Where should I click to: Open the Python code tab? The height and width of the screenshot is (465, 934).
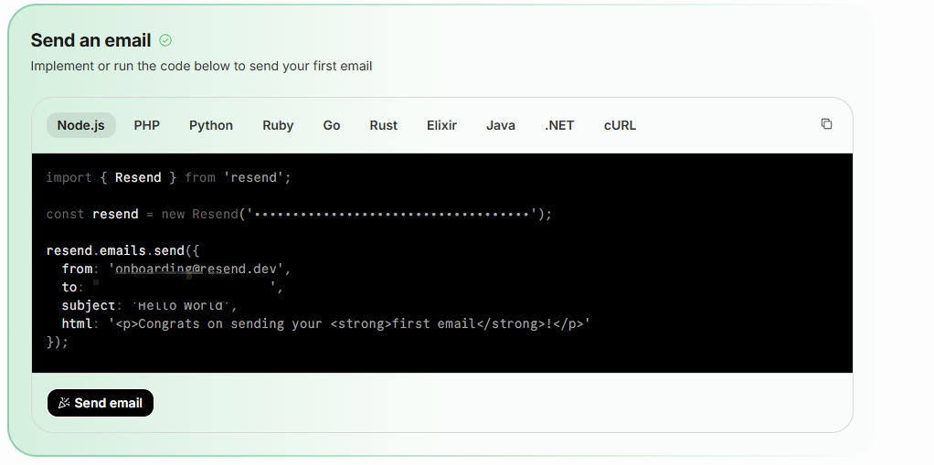pos(211,125)
